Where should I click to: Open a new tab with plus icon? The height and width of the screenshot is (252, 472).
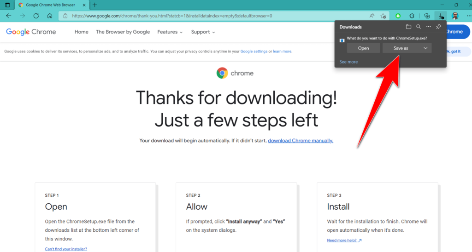95,5
